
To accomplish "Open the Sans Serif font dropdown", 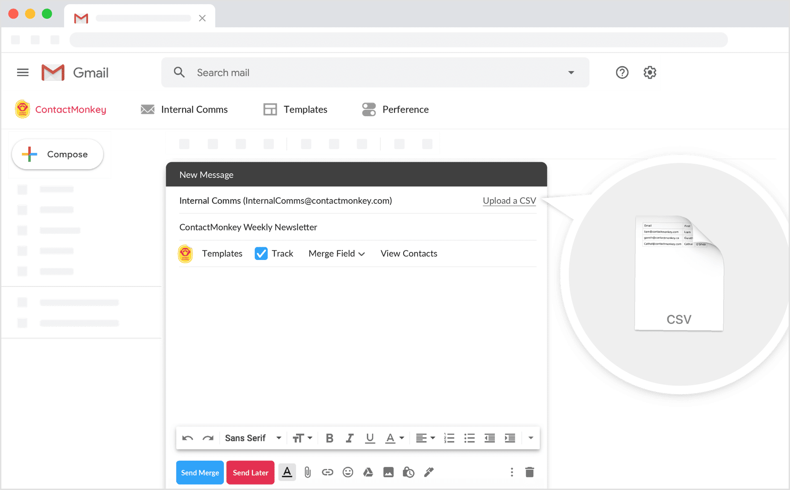I will click(253, 438).
